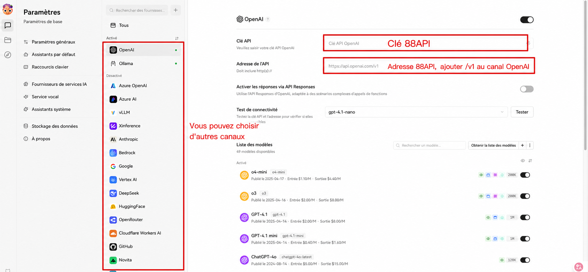Focus the Clé API OpenAI input field
This screenshot has width=588, height=272.
(429, 43)
